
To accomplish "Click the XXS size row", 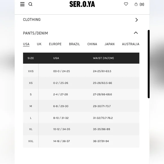I will point(81,71).
